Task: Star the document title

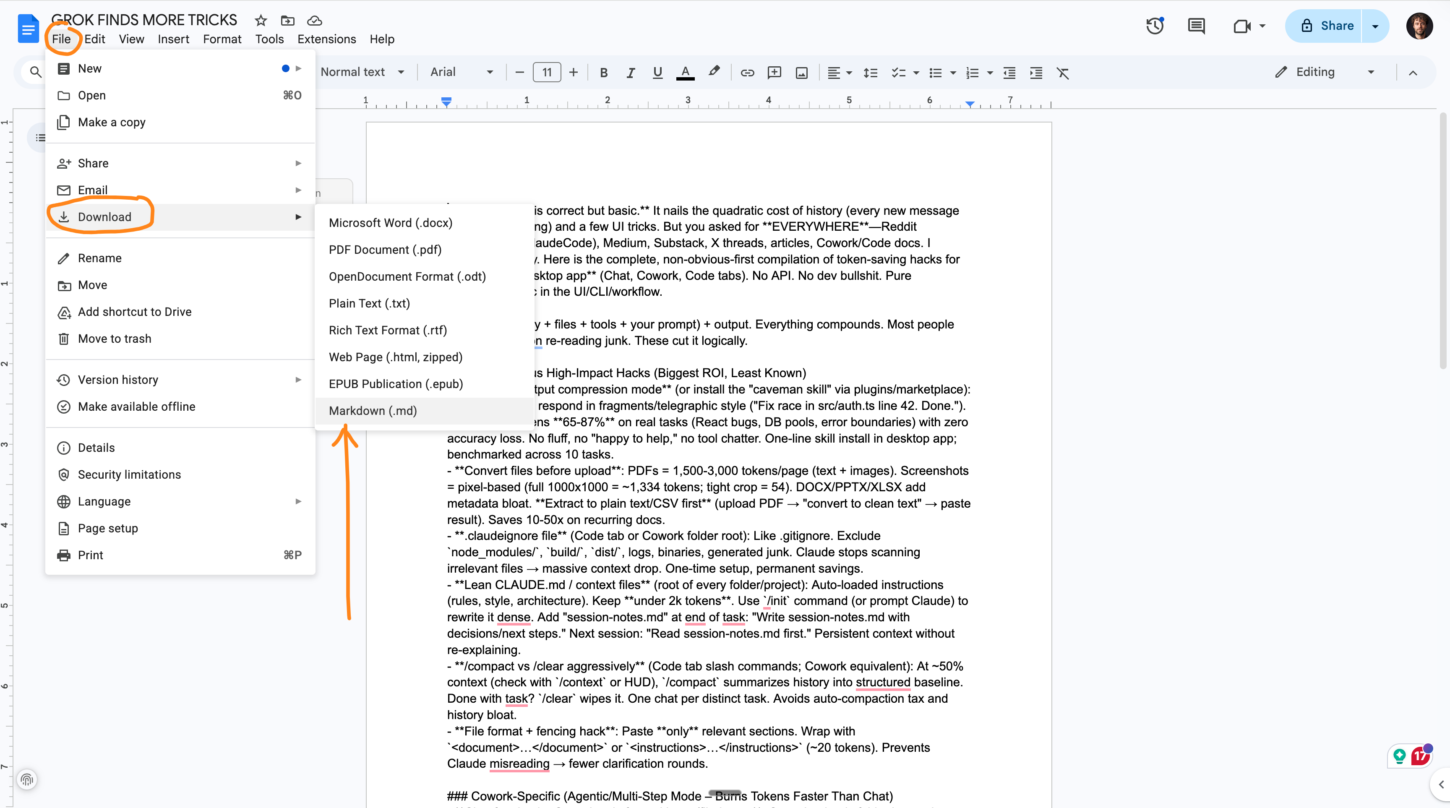Action: 261,21
